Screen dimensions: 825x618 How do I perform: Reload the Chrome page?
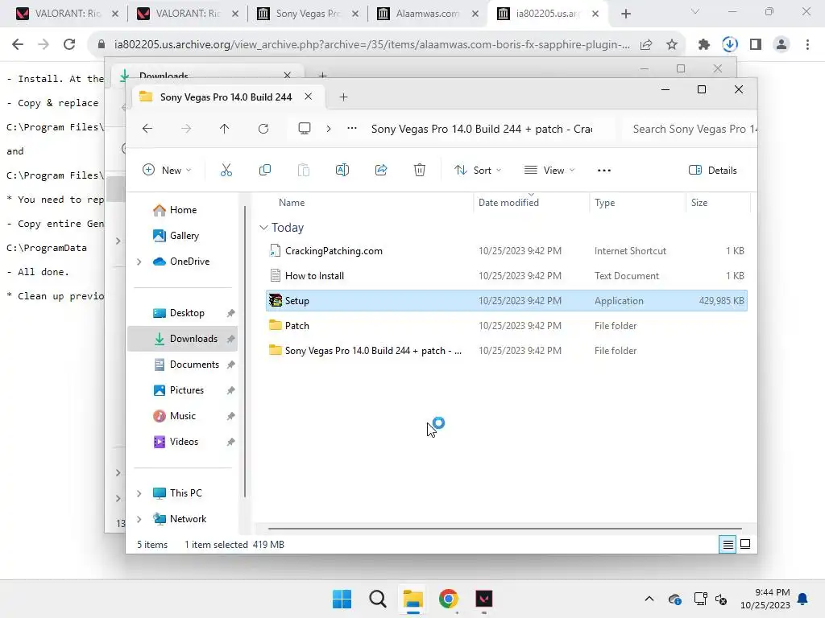point(69,45)
